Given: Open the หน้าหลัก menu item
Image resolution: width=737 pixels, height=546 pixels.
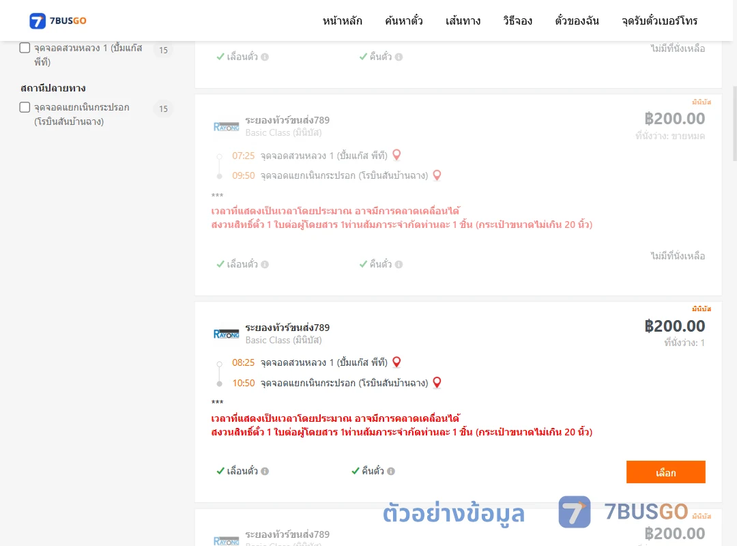Looking at the screenshot, I should 342,20.
